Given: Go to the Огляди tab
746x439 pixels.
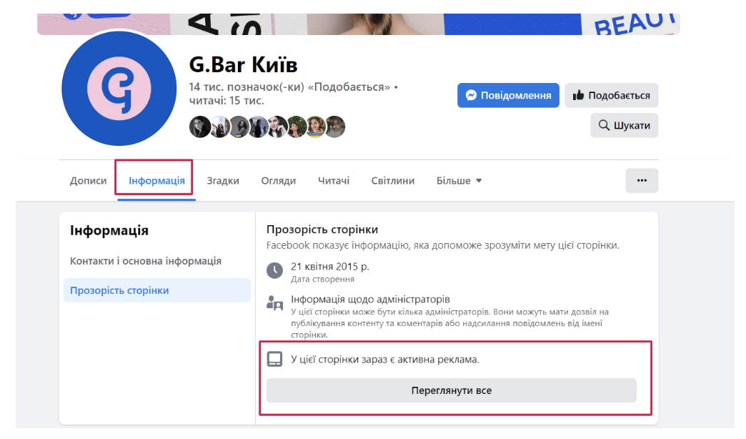Looking at the screenshot, I should coord(278,181).
